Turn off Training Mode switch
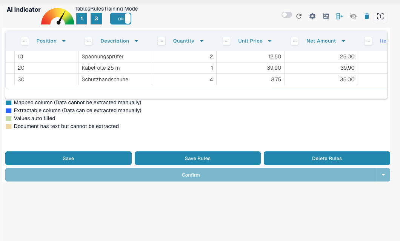 click(121, 18)
